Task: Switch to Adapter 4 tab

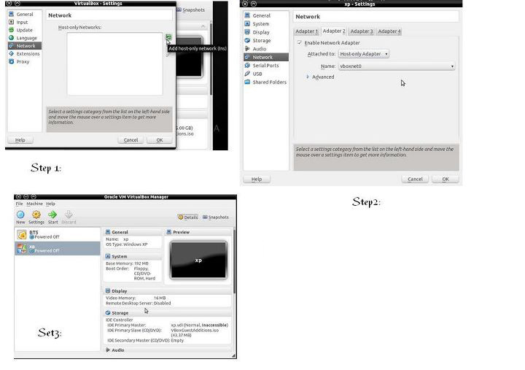Action: 389,31
